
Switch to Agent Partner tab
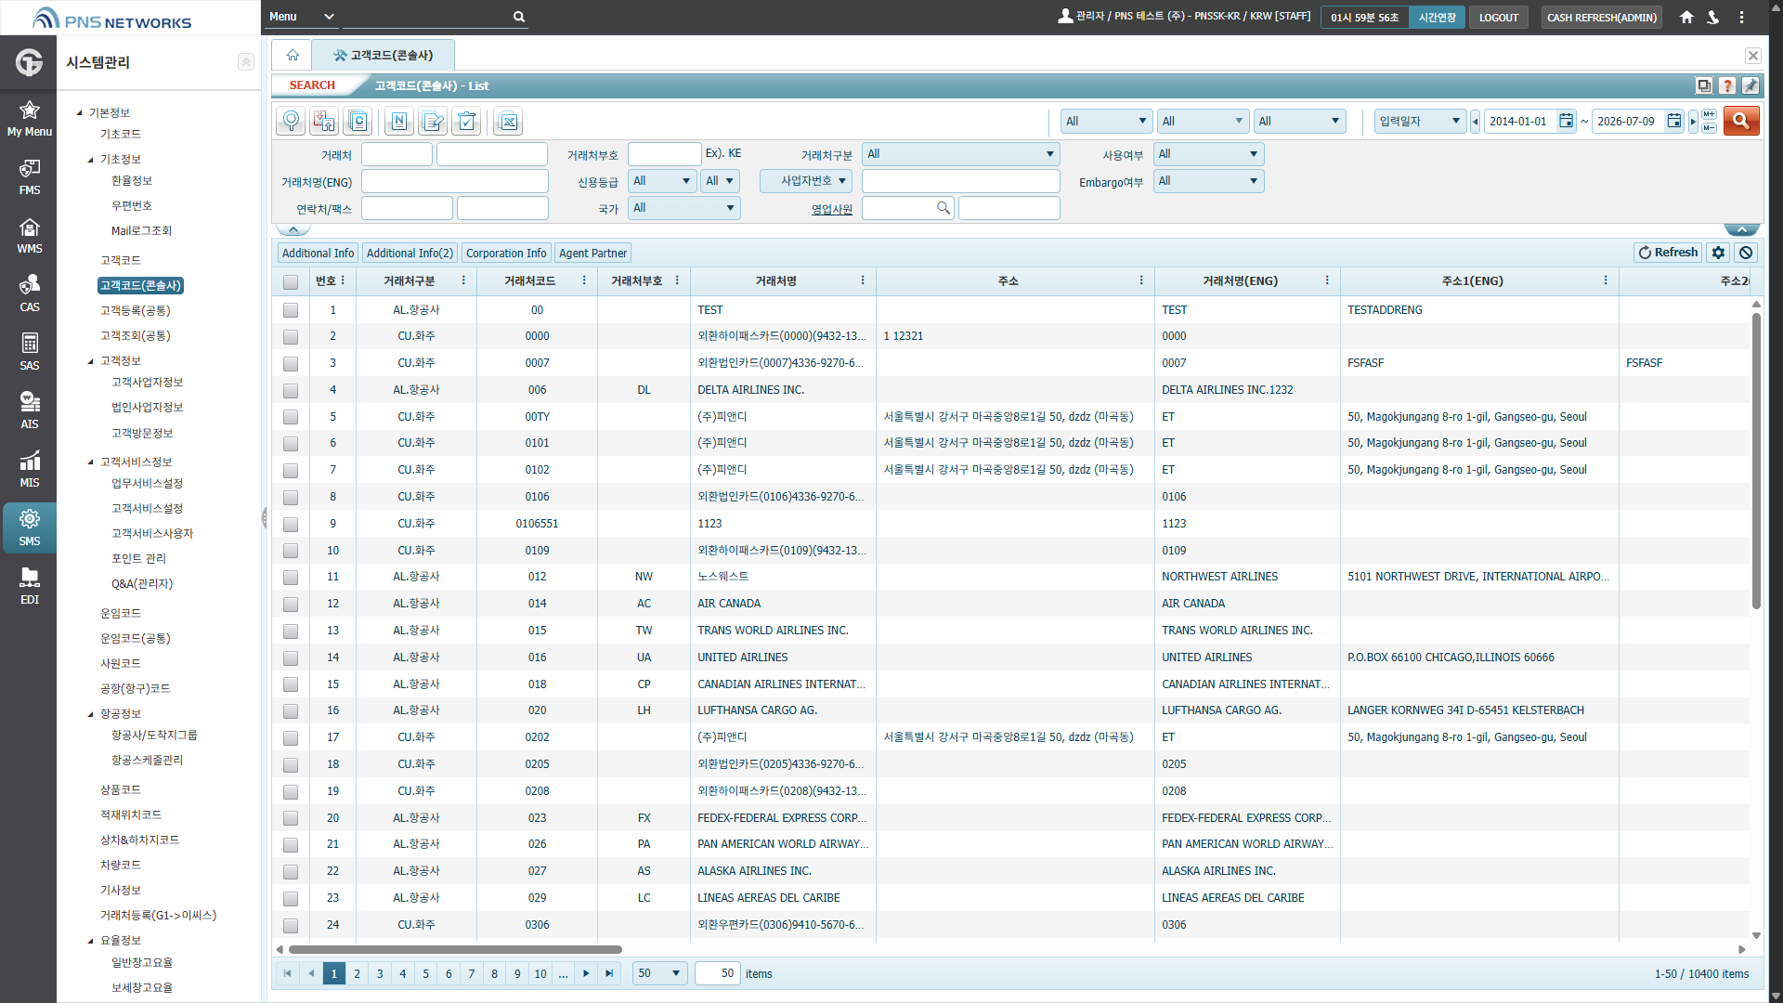coord(592,253)
